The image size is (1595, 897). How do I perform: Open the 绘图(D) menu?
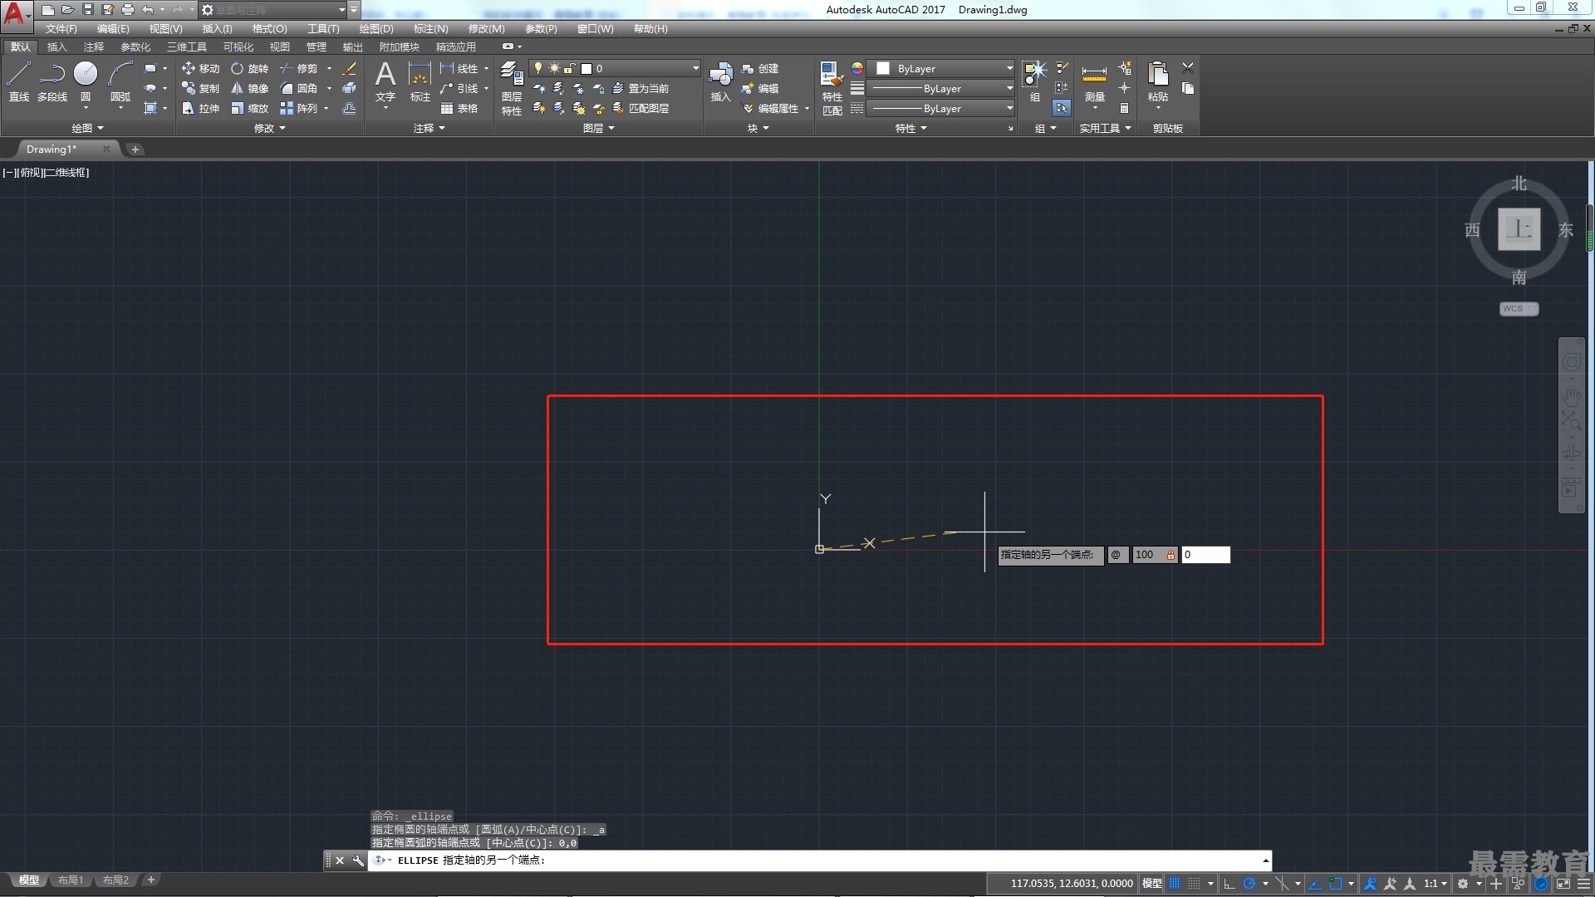tap(376, 29)
